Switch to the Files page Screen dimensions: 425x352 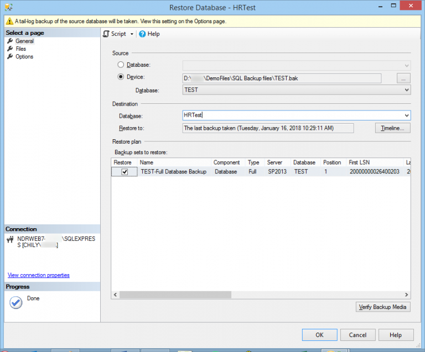pyautogui.click(x=20, y=49)
